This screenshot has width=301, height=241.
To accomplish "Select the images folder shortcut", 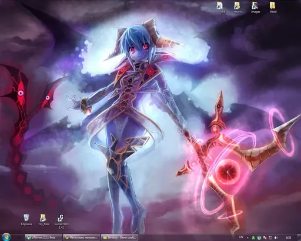I will pos(255,8).
